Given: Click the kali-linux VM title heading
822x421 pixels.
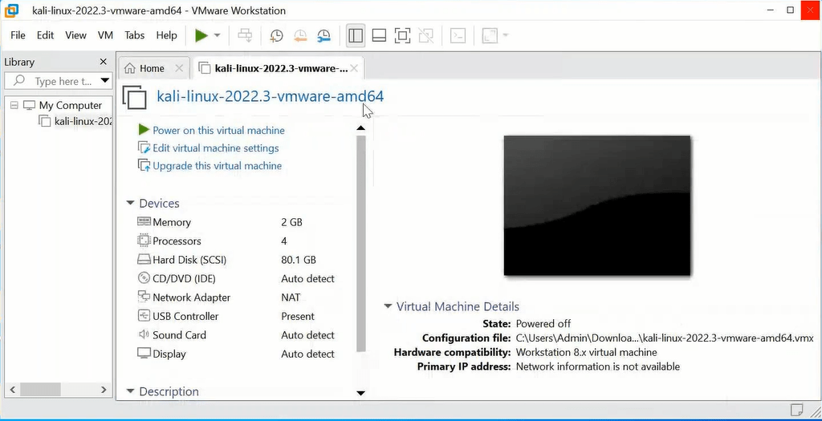Looking at the screenshot, I should [x=270, y=96].
